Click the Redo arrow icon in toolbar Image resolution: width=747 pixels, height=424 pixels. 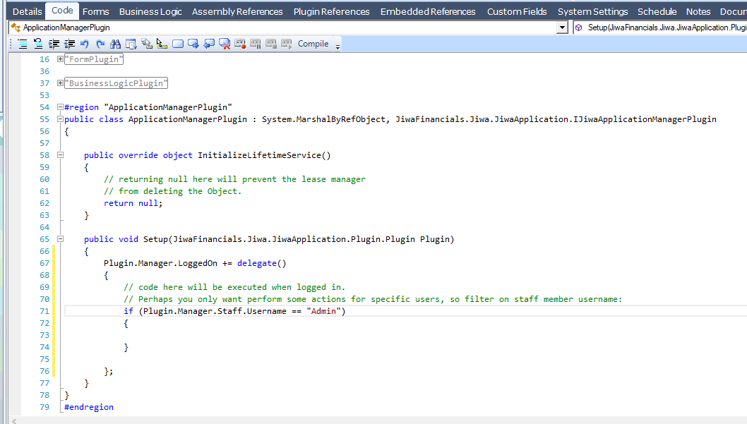coord(100,44)
